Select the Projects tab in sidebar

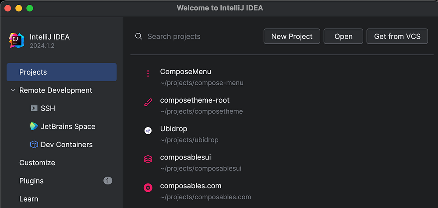pyautogui.click(x=61, y=72)
